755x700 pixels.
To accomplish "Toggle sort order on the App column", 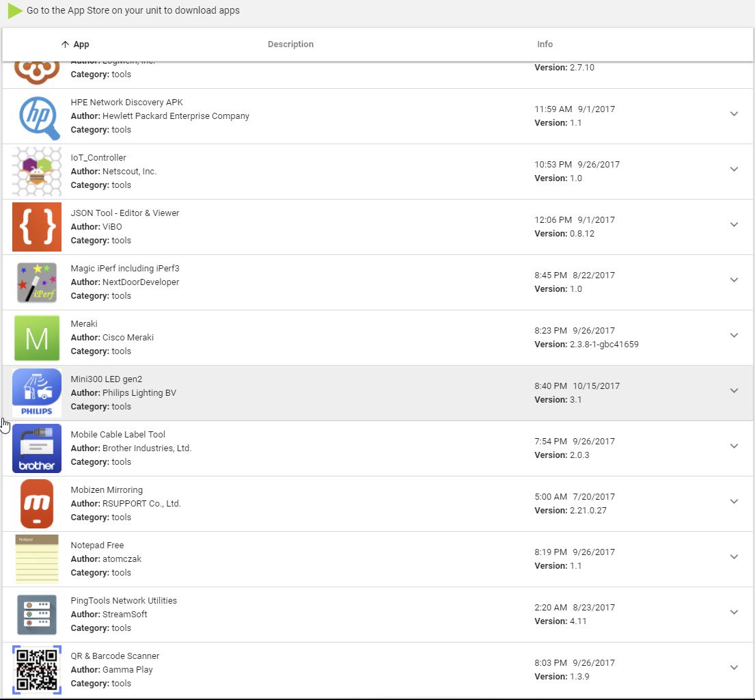I will click(75, 44).
